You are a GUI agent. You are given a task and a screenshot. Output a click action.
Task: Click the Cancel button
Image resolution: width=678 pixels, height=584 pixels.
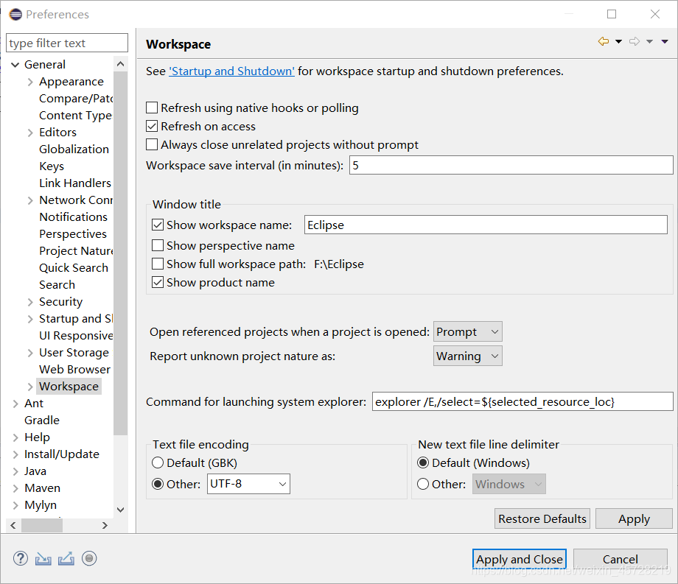click(x=620, y=559)
